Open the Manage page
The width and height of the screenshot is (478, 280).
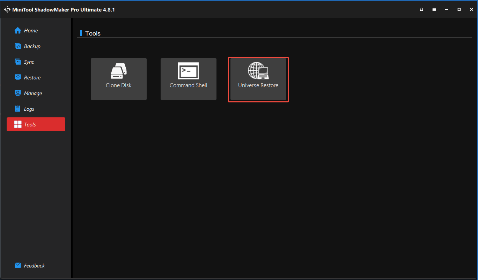tap(36, 93)
